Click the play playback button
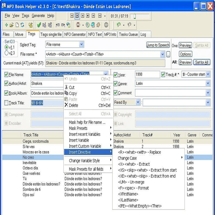 [77, 16]
